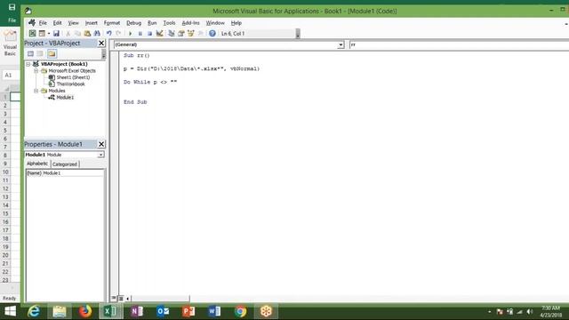
Task: Click the Paste clipboard icon
Action: (87, 34)
